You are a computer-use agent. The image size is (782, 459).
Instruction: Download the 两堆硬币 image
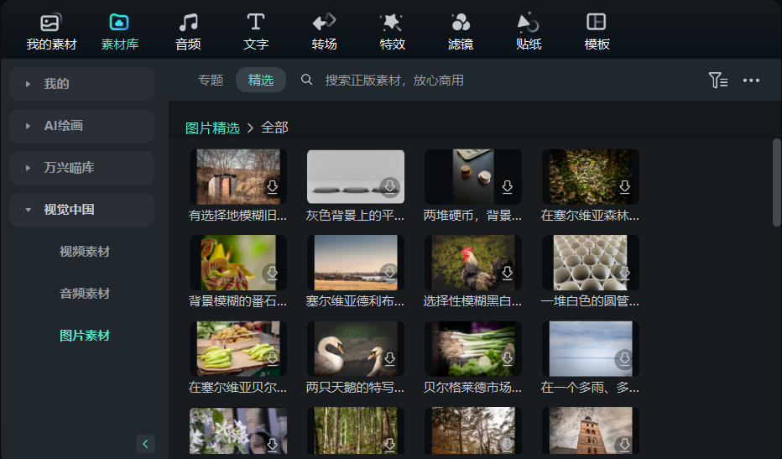(507, 186)
